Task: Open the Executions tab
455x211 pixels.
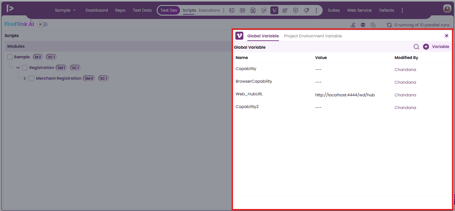Action: coord(209,10)
